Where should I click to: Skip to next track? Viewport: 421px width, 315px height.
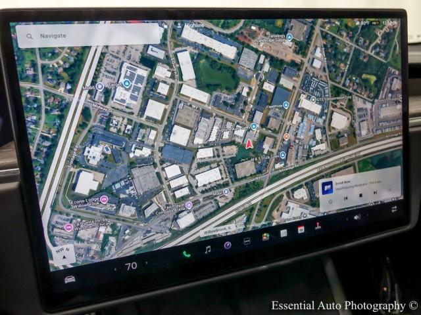[376, 192]
